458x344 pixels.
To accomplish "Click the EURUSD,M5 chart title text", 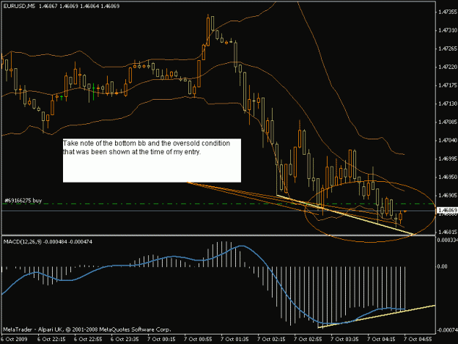I will click(19, 6).
